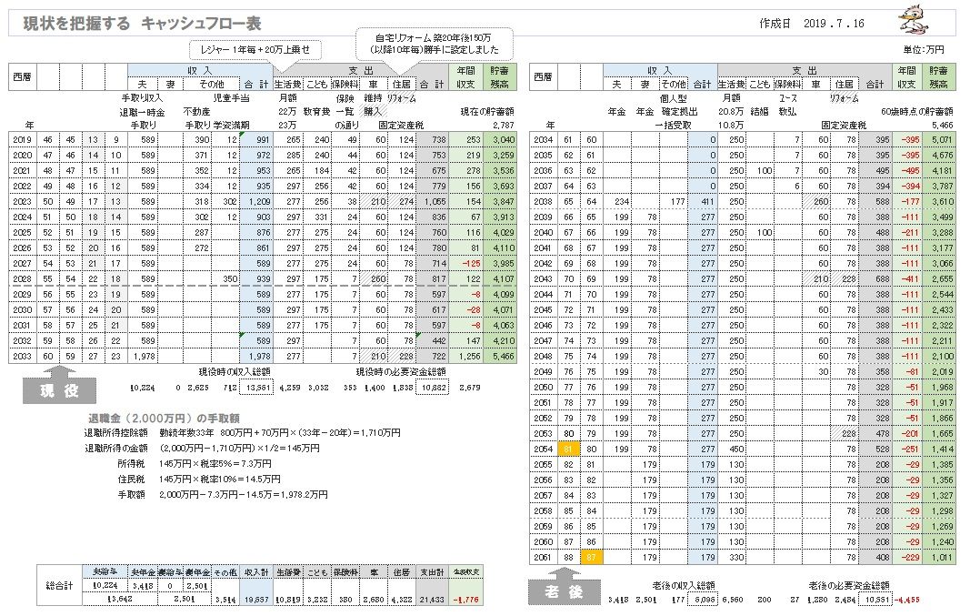Click the dragon mascot image
This screenshot has height=616, width=970.
click(913, 20)
